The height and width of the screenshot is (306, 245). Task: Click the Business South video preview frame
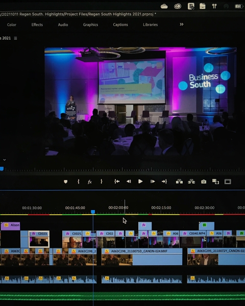(140, 101)
